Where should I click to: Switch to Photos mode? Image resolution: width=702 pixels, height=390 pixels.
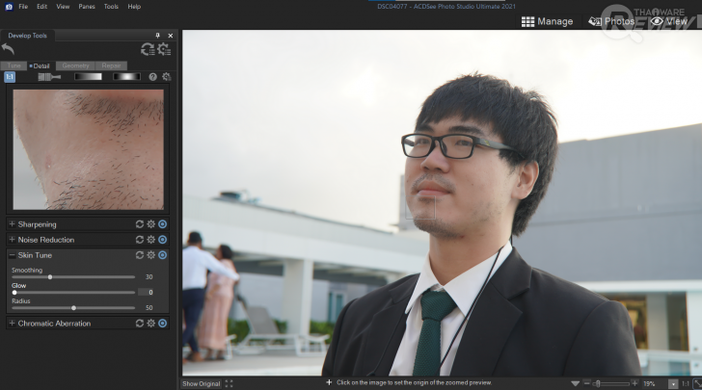tap(611, 21)
